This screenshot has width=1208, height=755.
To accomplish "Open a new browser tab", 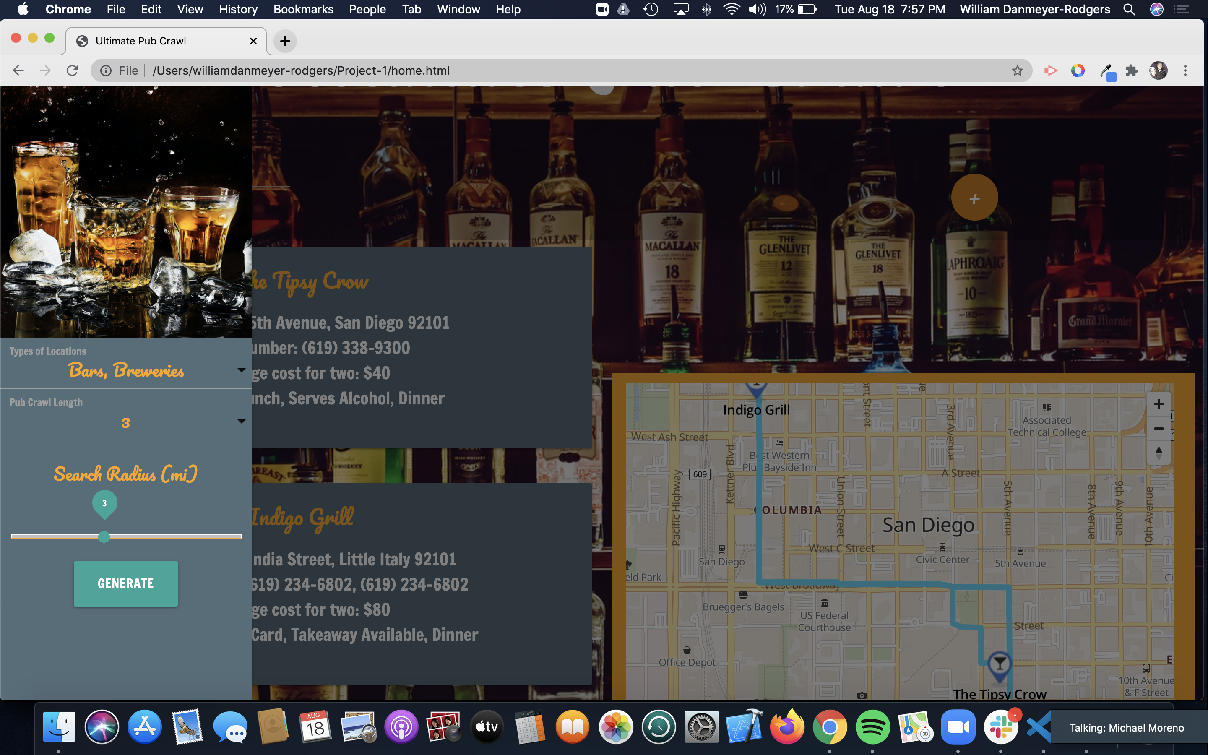I will pos(285,42).
